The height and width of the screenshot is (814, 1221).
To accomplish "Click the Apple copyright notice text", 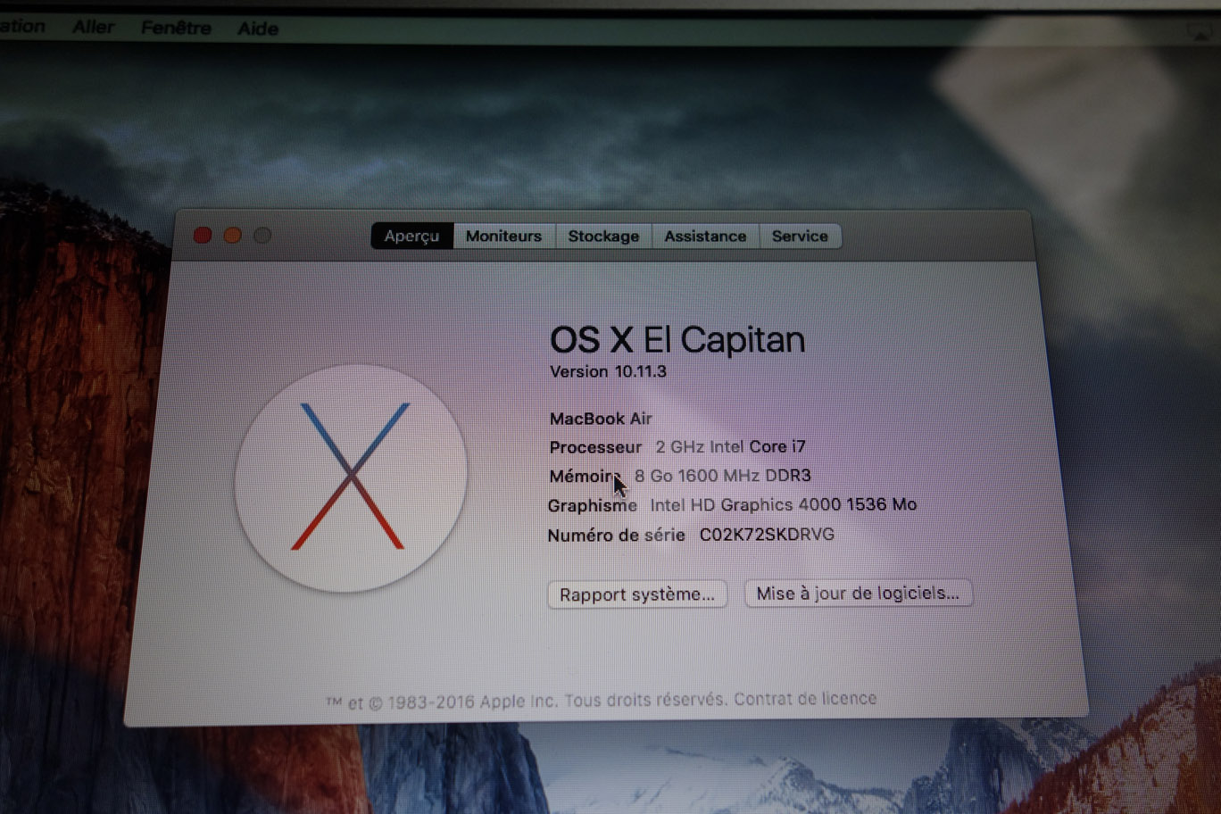I will point(527,702).
